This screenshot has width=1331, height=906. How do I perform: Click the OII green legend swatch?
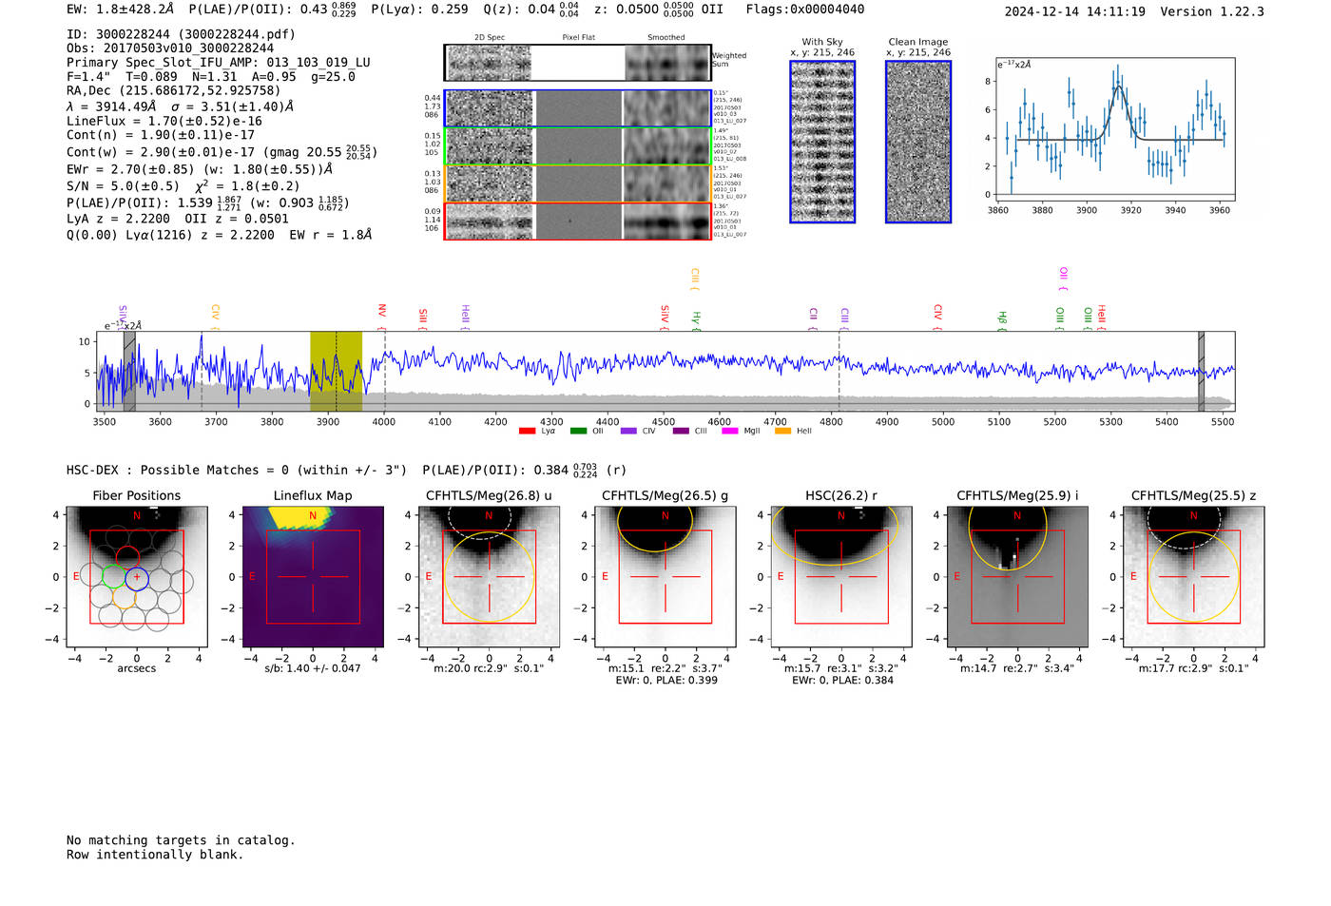pos(578,431)
